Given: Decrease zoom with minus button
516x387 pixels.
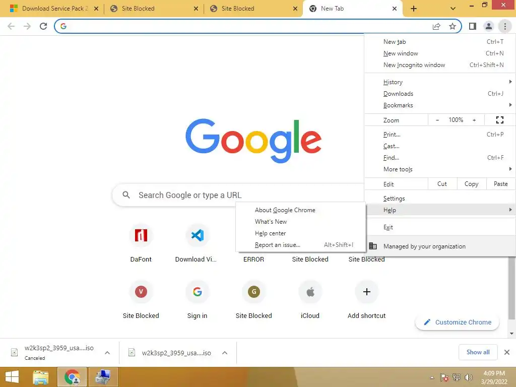Looking at the screenshot, I should tap(437, 120).
